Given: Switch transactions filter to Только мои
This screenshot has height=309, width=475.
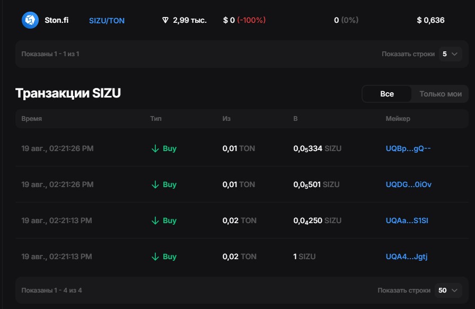Looking at the screenshot, I should [x=441, y=94].
